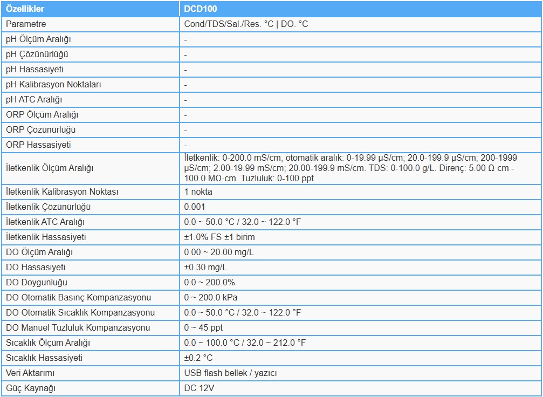Select the 'Sıcaklık Hassasiyeti' label
Image resolution: width=543 pixels, height=397 pixels.
pyautogui.click(x=44, y=358)
